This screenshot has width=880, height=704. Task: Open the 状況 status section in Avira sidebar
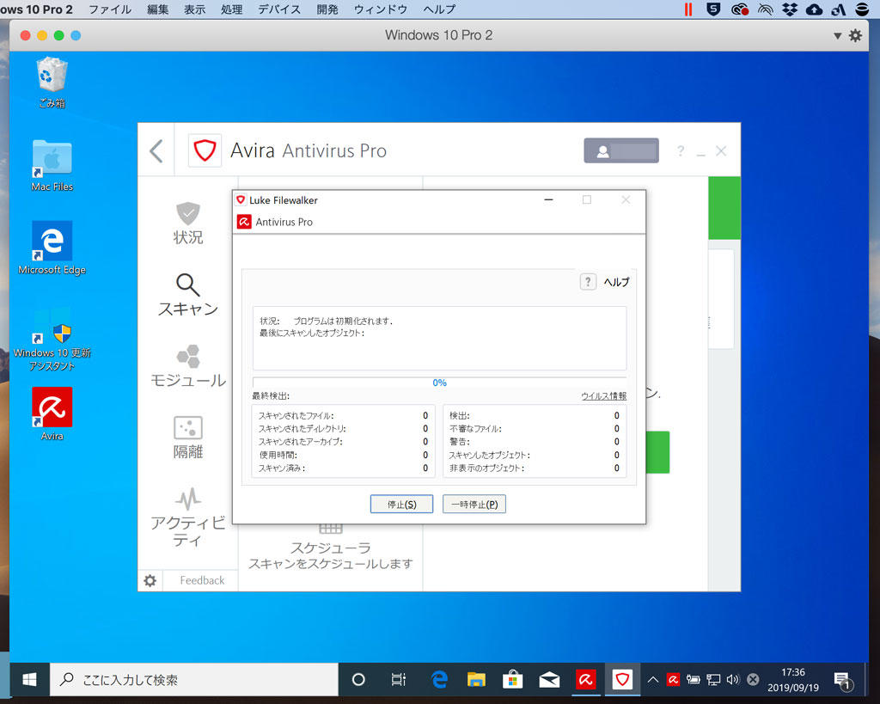pyautogui.click(x=188, y=223)
